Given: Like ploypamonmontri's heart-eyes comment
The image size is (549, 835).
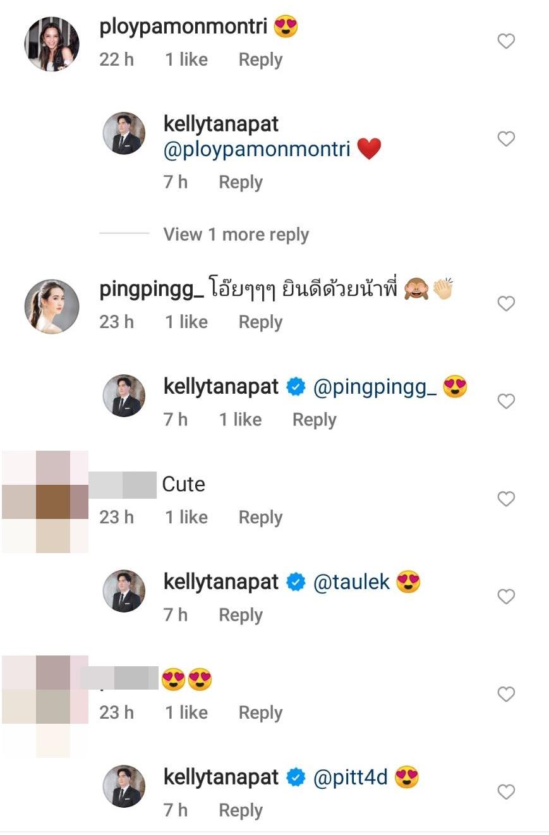Looking at the screenshot, I should tap(506, 42).
